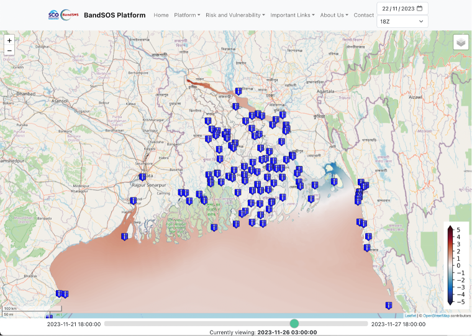The image size is (472, 336).
Task: Click the green time slider handle
Action: coord(294,324)
